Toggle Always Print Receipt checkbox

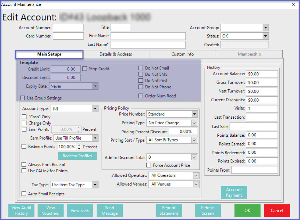(24, 165)
